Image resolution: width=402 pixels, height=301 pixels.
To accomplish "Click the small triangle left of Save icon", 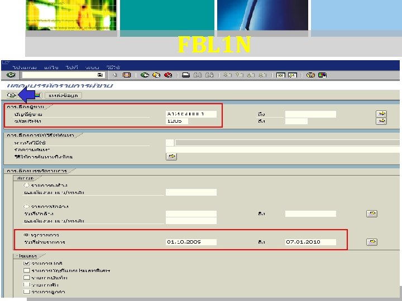I will (115, 75).
